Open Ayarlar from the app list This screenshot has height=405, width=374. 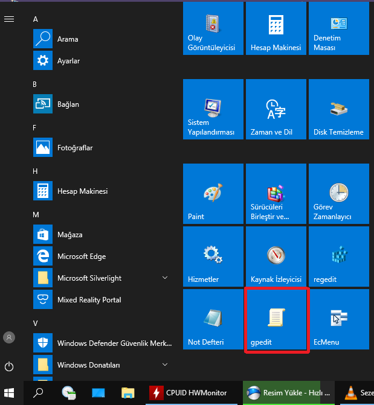103,61
